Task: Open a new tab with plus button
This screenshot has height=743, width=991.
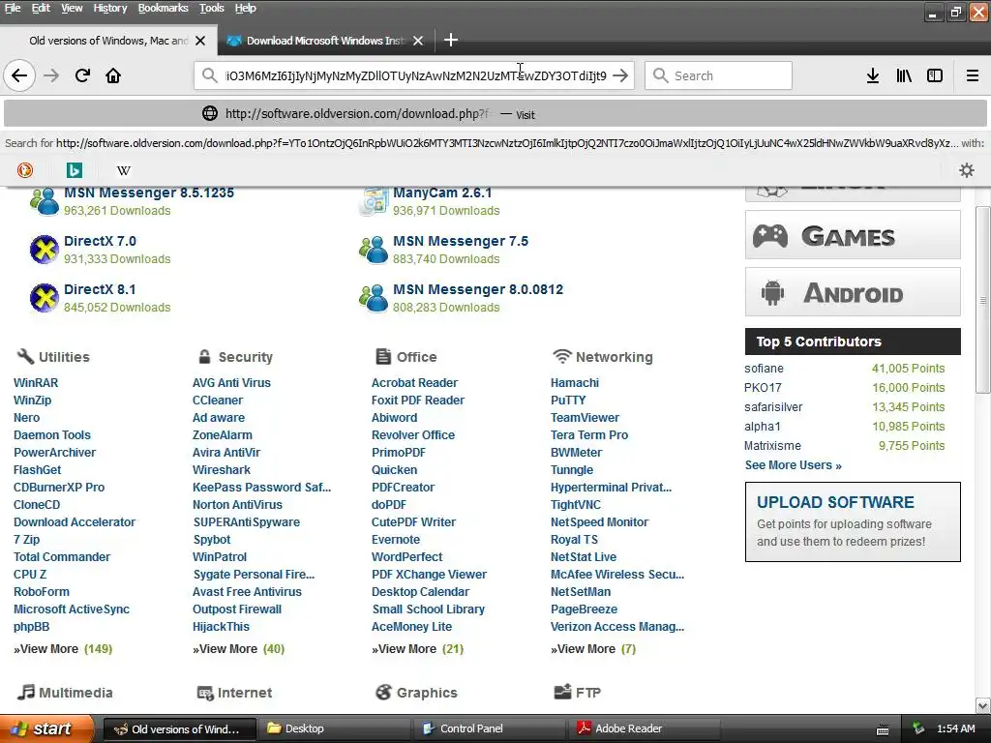Action: (451, 41)
